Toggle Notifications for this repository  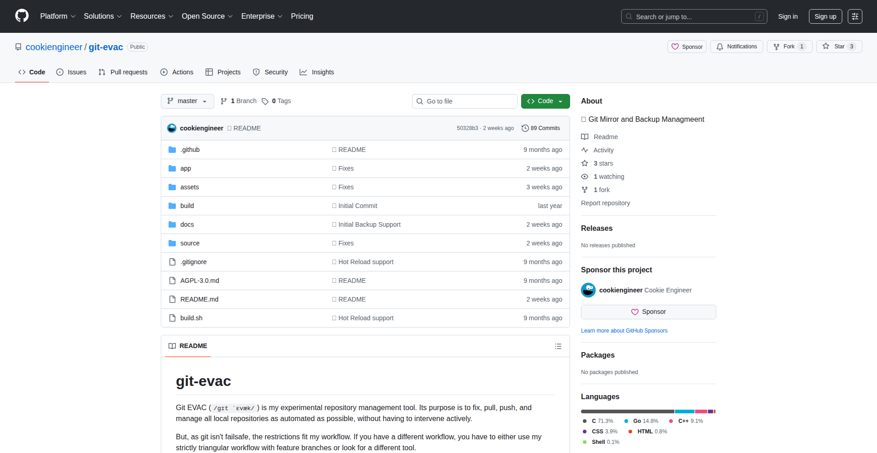736,47
